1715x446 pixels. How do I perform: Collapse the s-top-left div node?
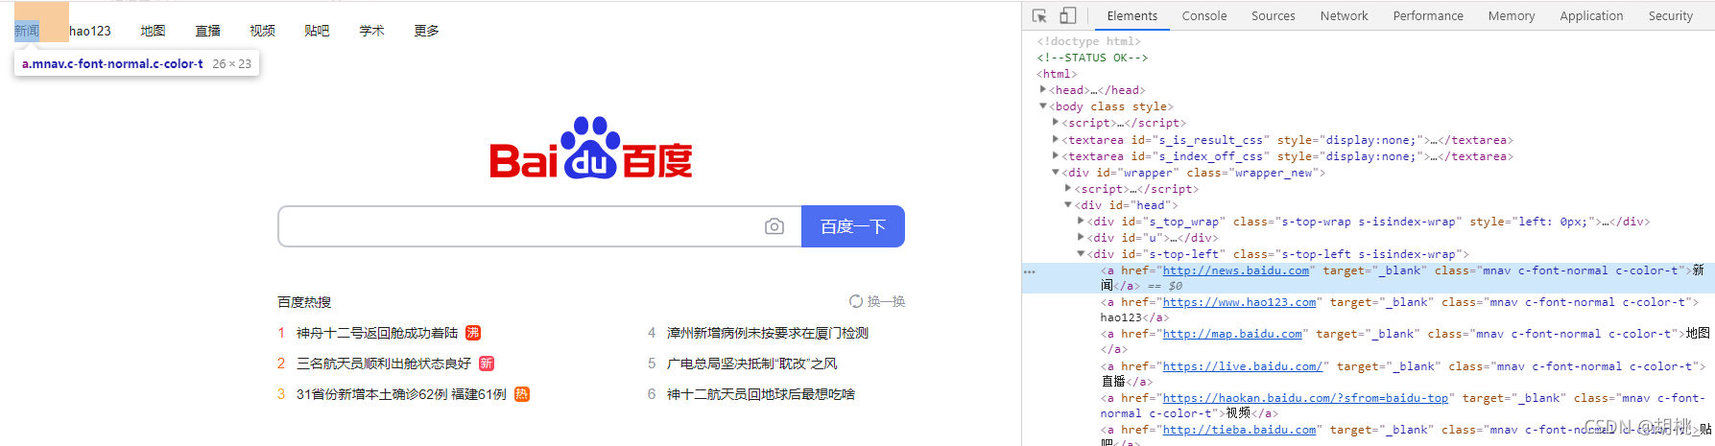1081,254
